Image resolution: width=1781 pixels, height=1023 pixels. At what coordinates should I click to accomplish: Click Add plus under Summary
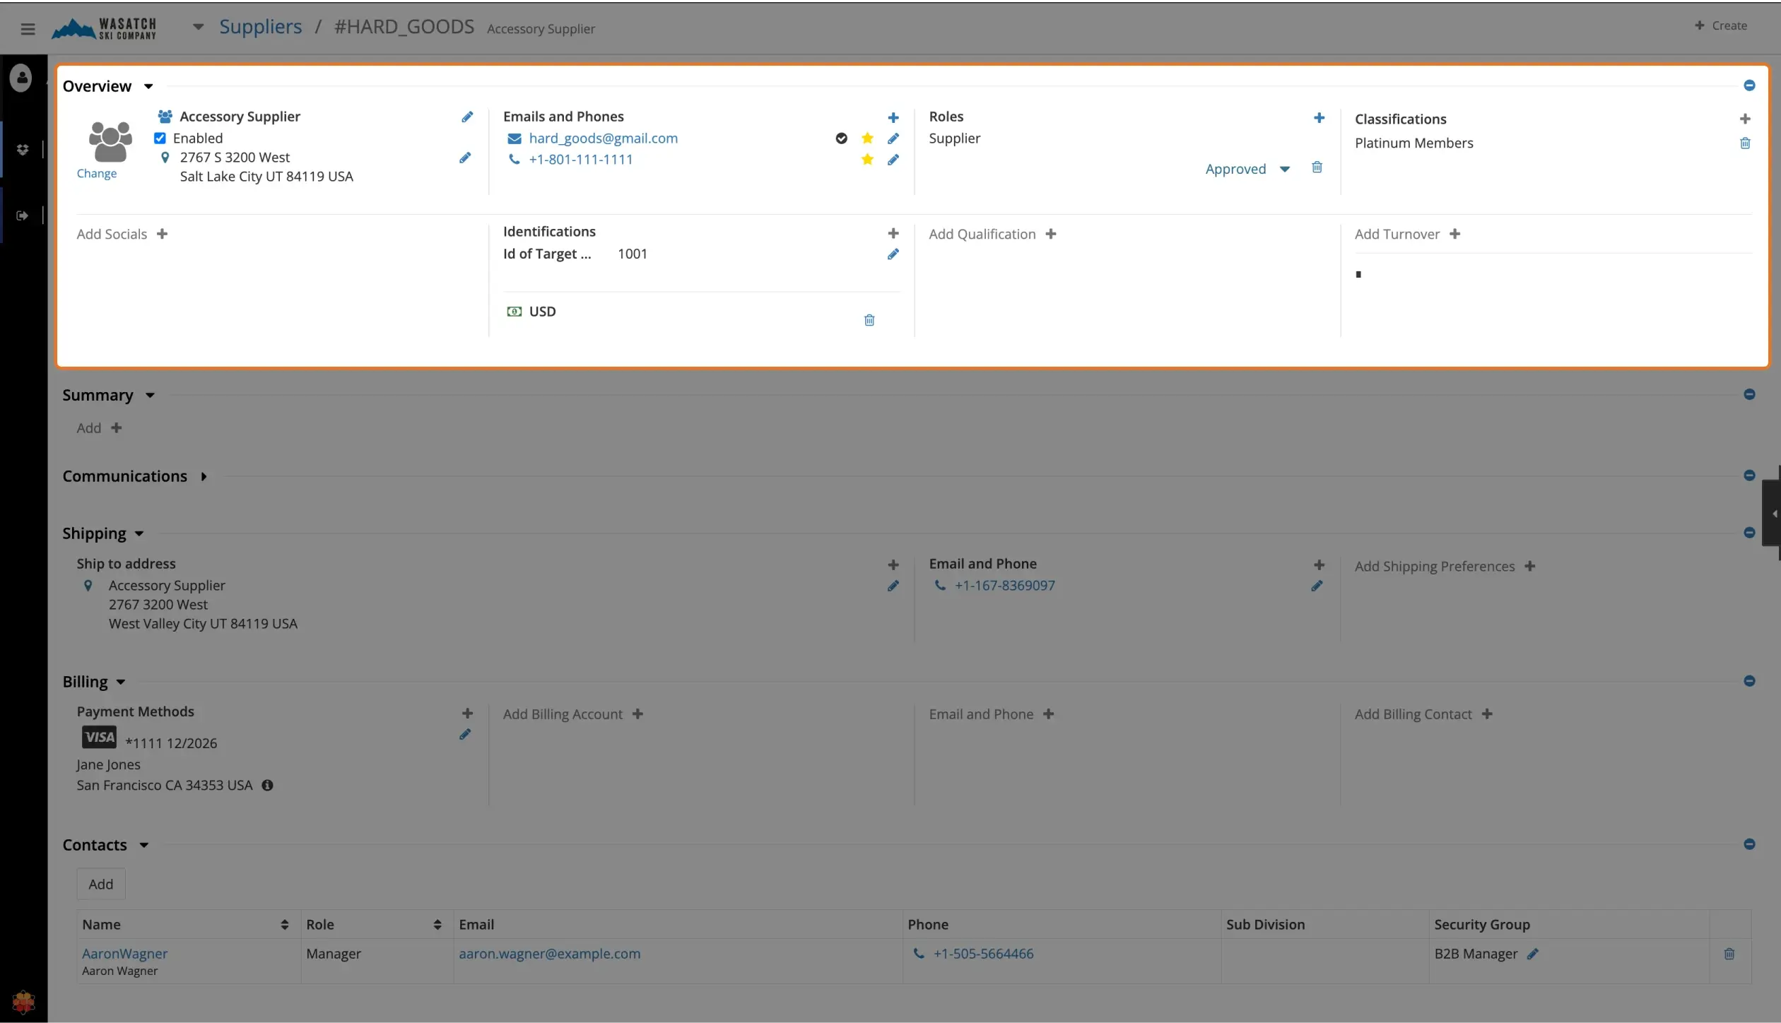coord(117,427)
